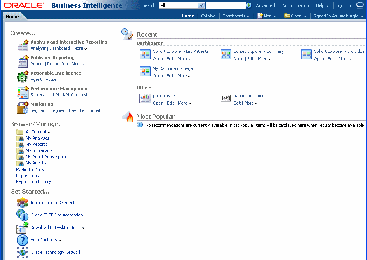The height and width of the screenshot is (260, 367).
Task: Click the Marketing icon
Action: tap(23, 108)
